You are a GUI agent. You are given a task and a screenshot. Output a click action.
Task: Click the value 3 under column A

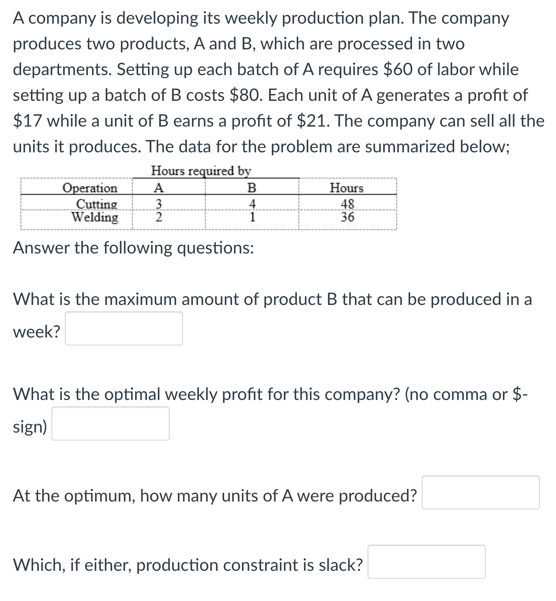point(159,204)
